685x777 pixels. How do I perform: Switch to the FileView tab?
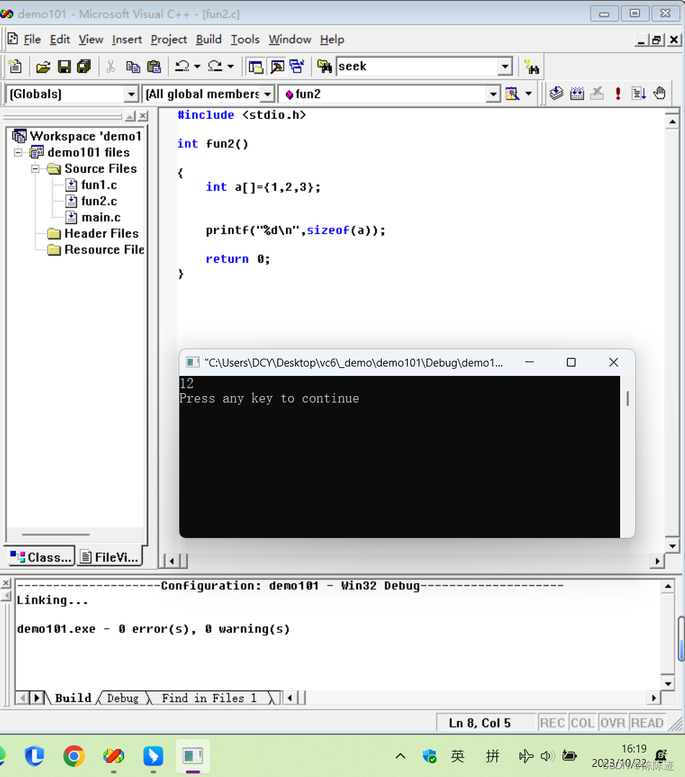coord(109,557)
